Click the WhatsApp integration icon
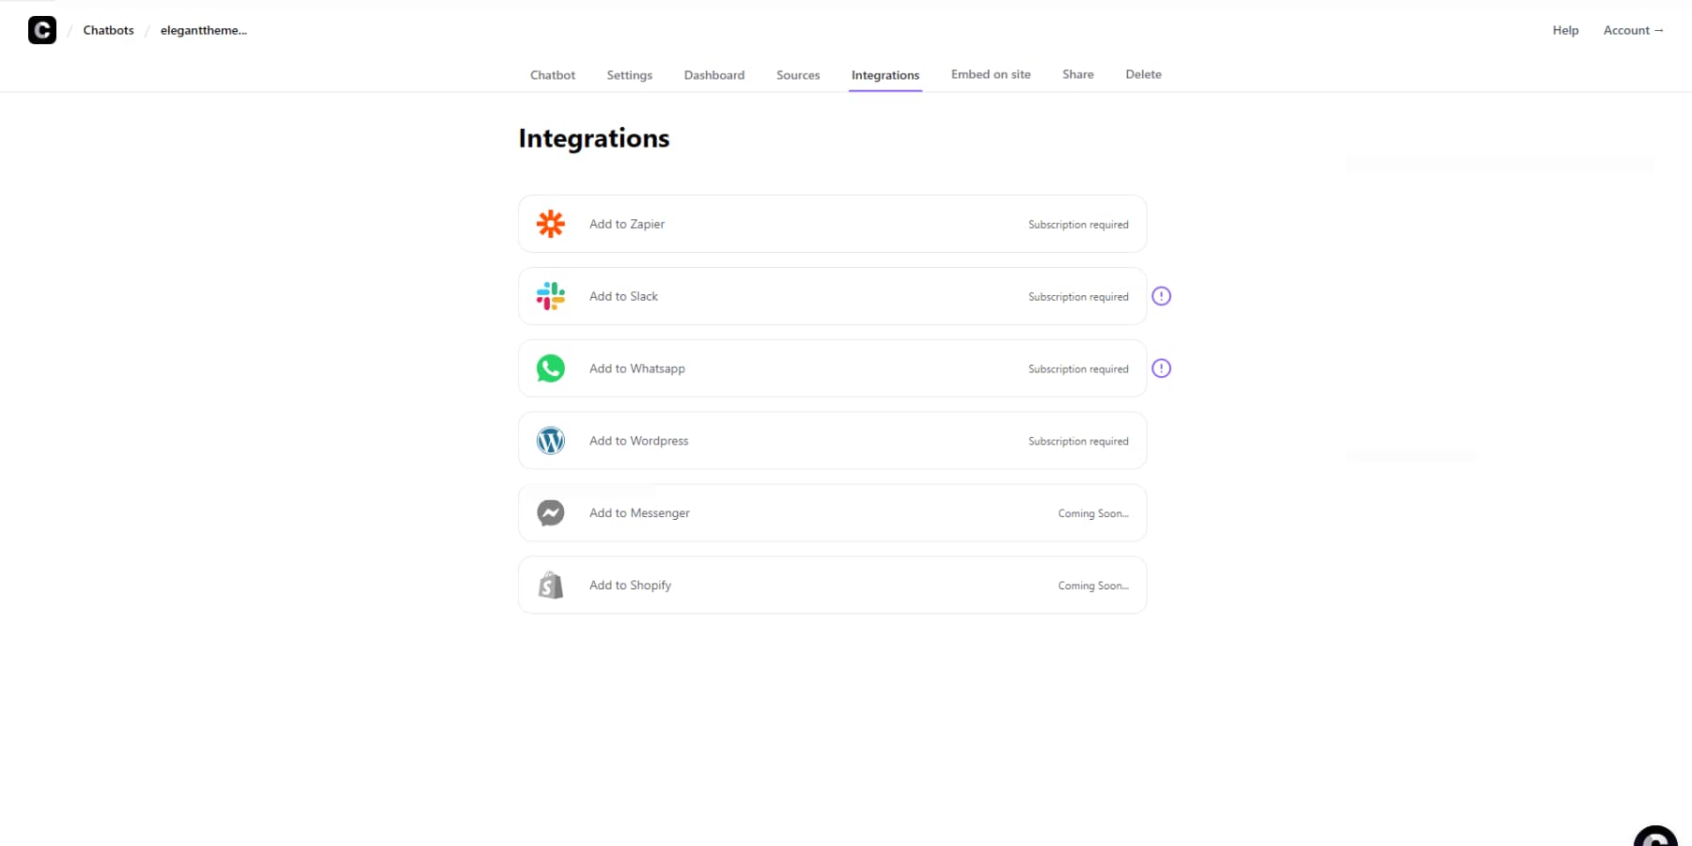The image size is (1692, 846). [551, 368]
